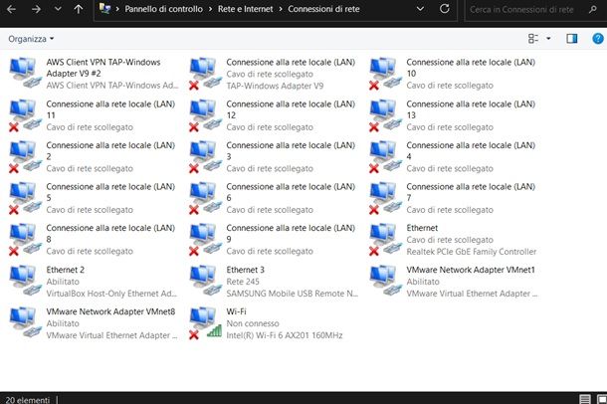607x404 pixels.
Task: Select the Realtek Ethernet adapter icon
Action: click(x=385, y=239)
